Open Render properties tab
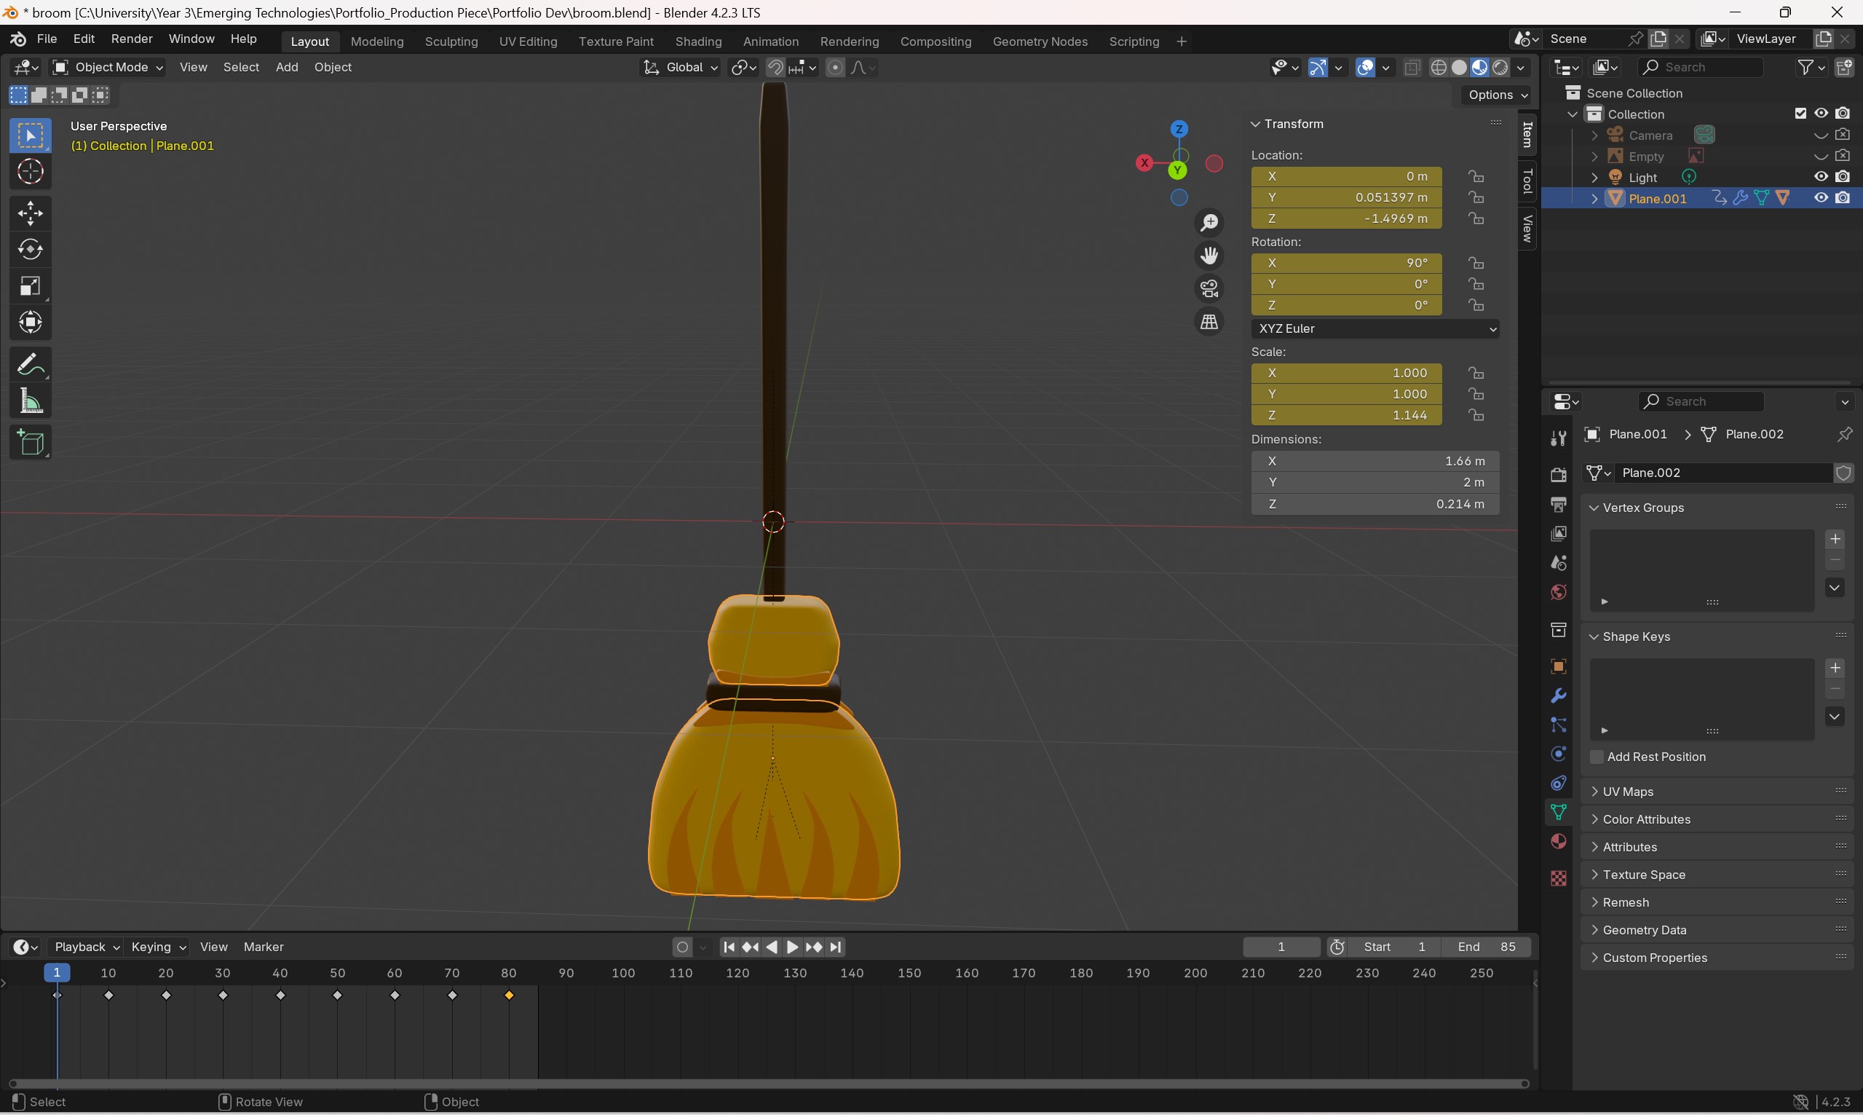Viewport: 1863px width, 1115px height. coord(1558,475)
